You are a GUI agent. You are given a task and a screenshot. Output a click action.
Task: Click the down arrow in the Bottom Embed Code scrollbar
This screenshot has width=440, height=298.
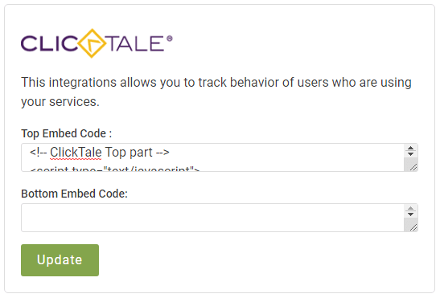point(410,214)
